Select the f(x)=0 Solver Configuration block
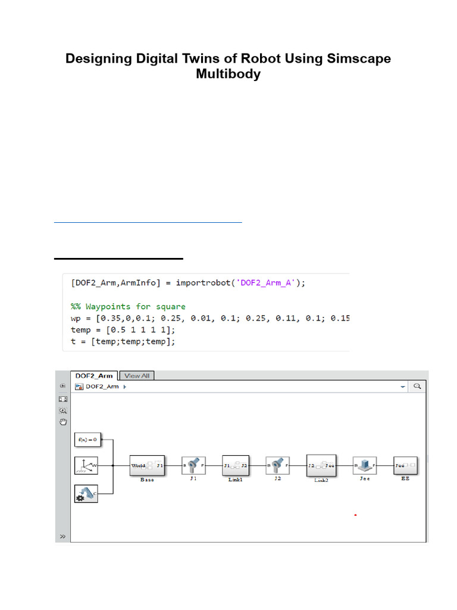Viewport: 457px width, 610px height. [88, 440]
